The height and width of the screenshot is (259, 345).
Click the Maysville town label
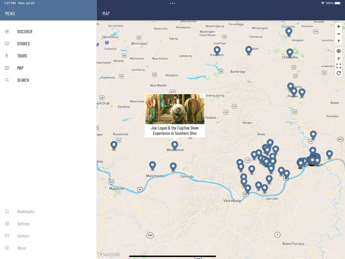click(x=117, y=189)
